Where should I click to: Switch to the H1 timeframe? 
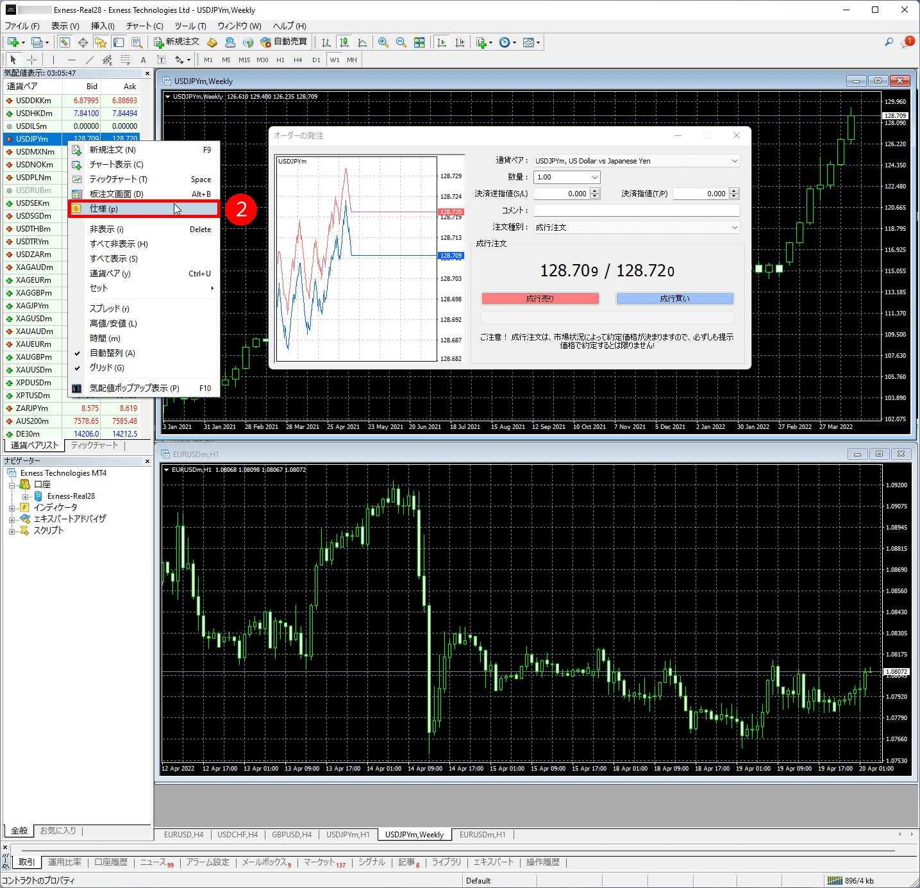coord(280,60)
